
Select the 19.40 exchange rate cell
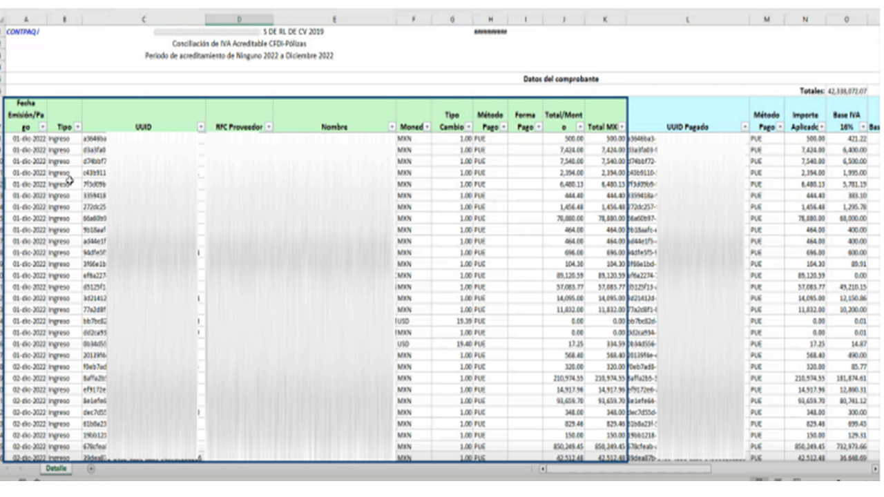[x=452, y=344]
